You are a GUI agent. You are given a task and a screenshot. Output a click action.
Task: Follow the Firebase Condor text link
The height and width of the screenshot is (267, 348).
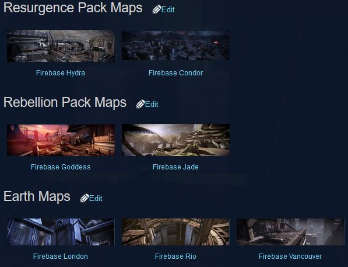point(176,73)
